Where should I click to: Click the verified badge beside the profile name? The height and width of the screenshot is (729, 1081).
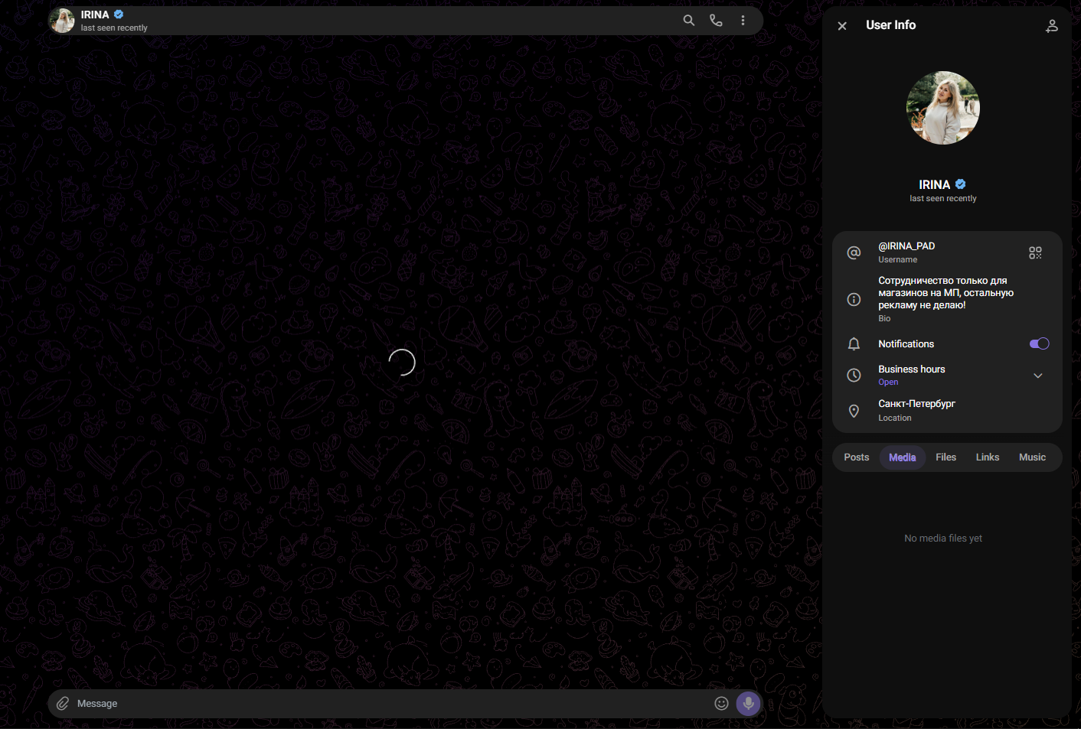[961, 184]
